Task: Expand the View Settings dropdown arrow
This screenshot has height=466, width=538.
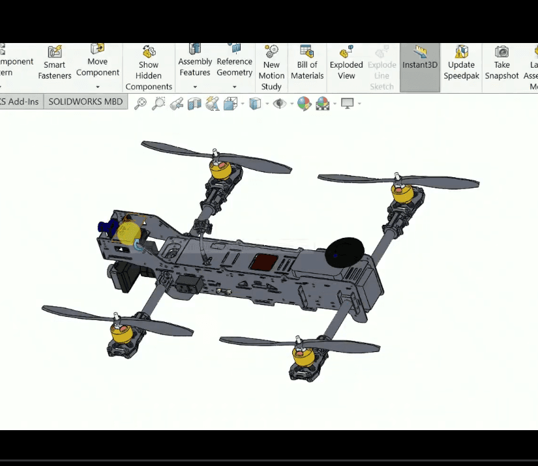Action: tap(359, 104)
